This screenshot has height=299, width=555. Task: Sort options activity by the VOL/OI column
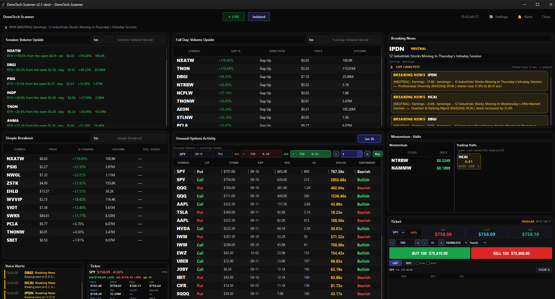(x=341, y=163)
